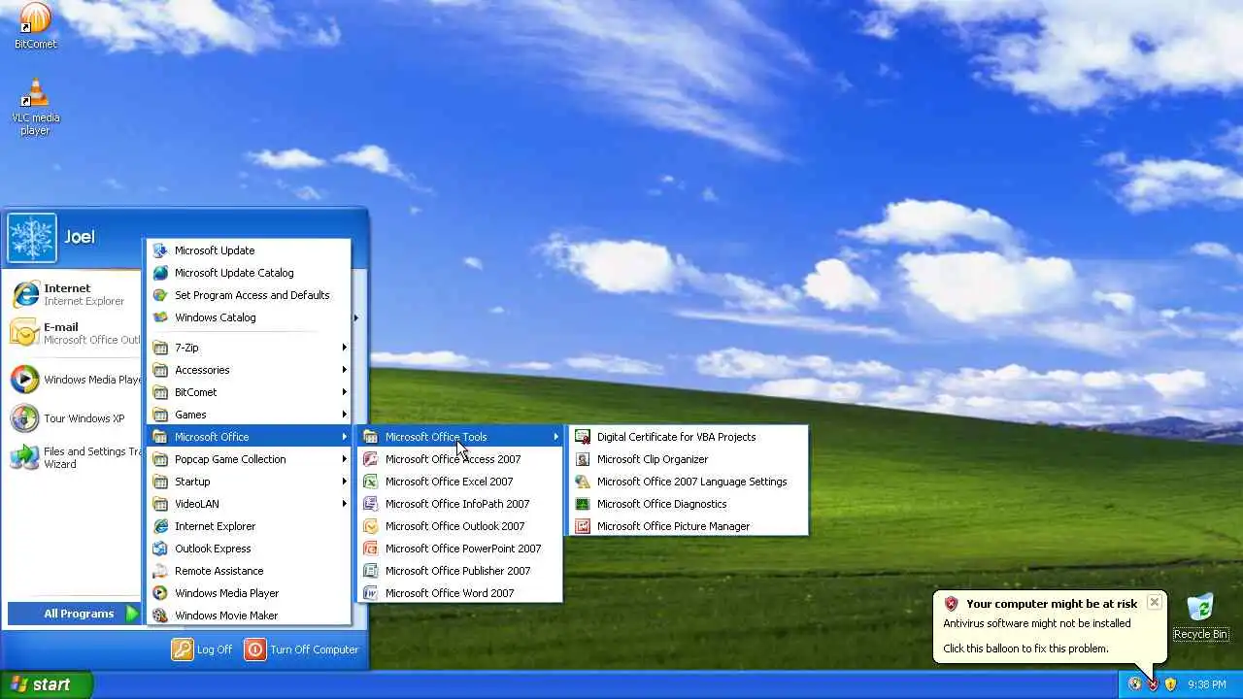Expand the Windows Catalog submenu arrow
Image resolution: width=1243 pixels, height=699 pixels.
(x=355, y=317)
